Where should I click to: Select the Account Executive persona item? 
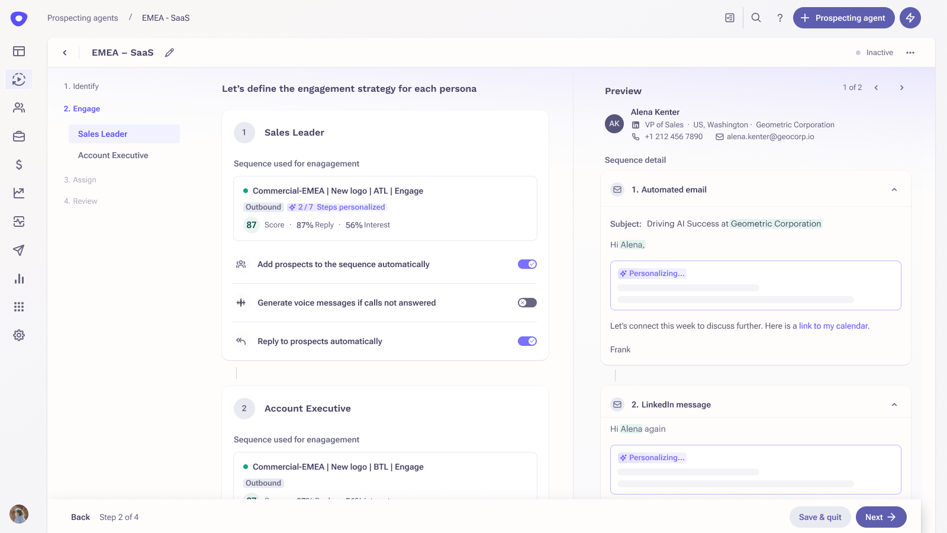click(113, 155)
